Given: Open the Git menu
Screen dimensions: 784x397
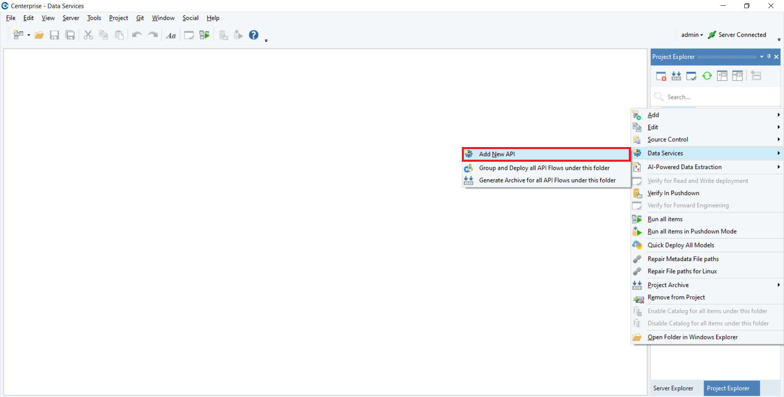Looking at the screenshot, I should 140,18.
